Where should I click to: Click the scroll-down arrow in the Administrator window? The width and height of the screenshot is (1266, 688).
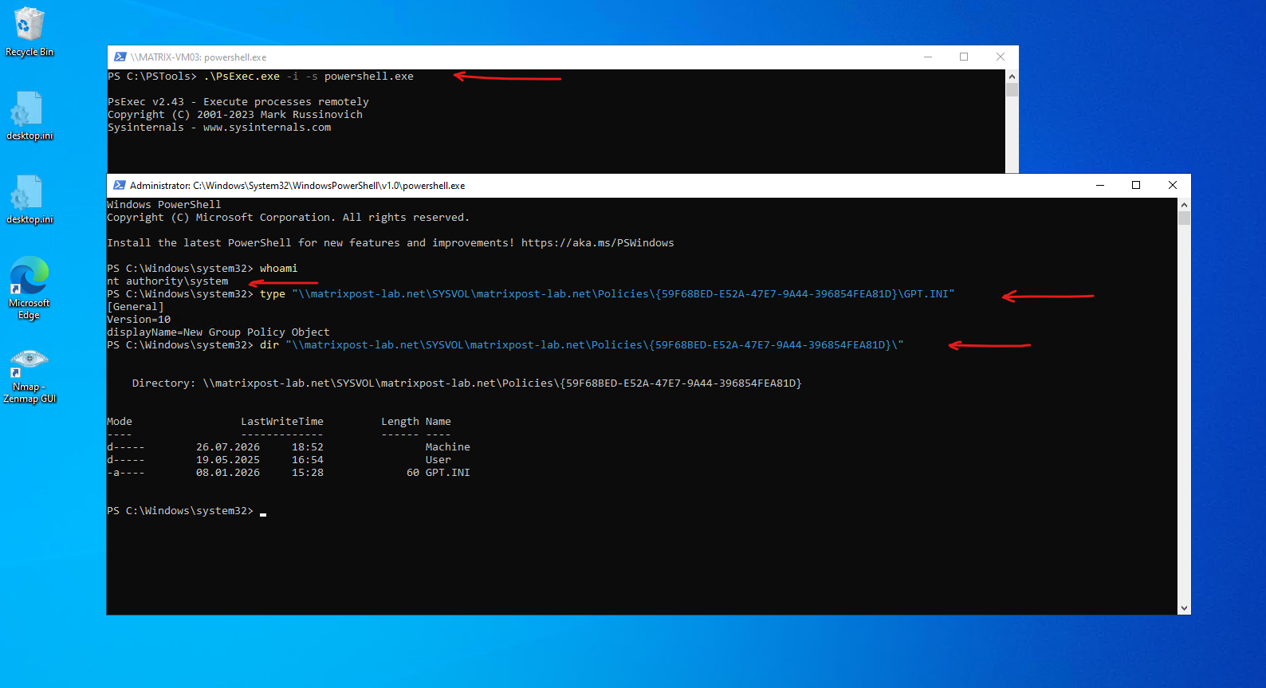[1184, 608]
